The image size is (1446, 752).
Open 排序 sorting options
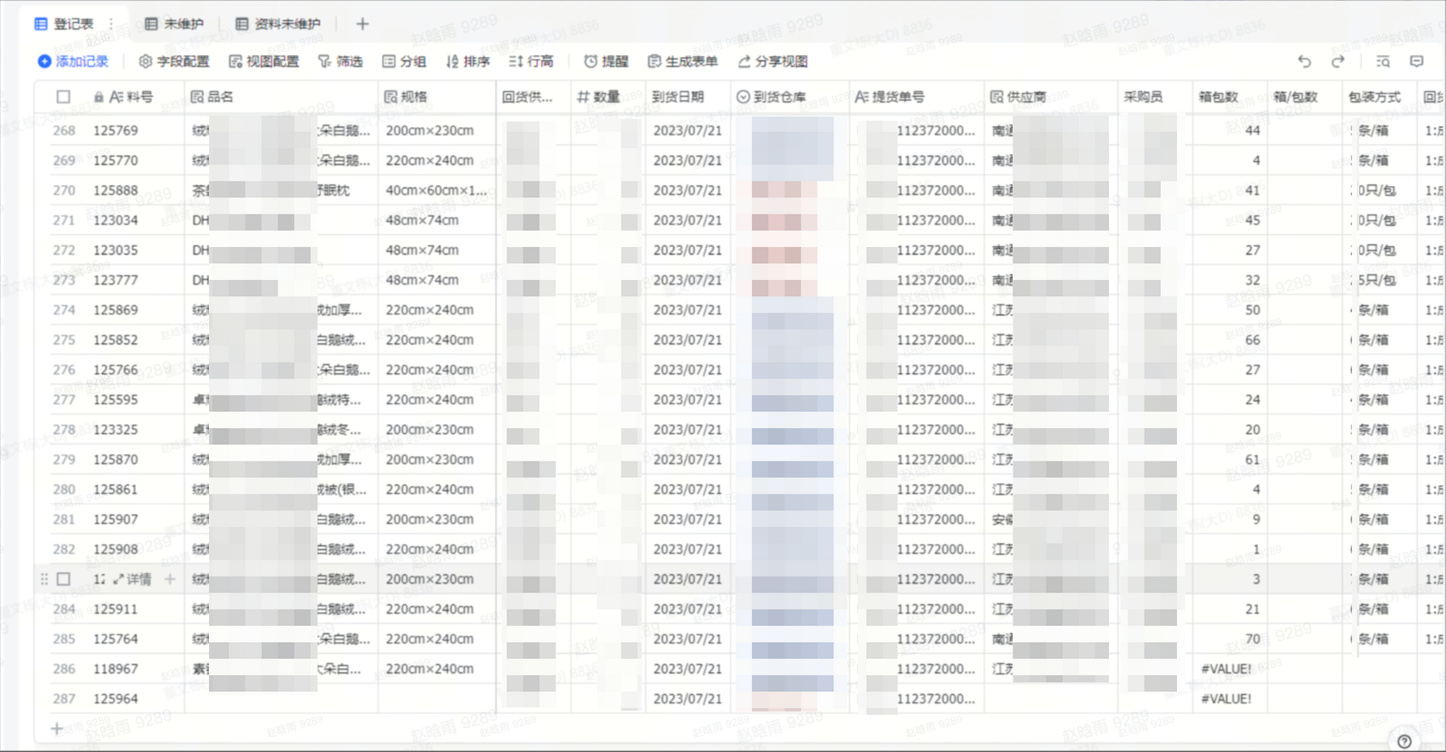point(467,62)
